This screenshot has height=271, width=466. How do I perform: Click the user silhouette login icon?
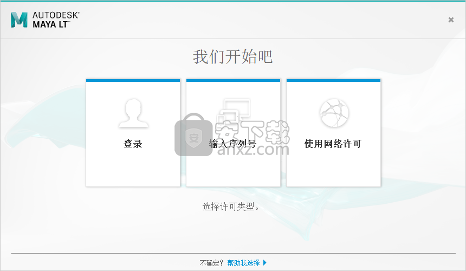133,113
